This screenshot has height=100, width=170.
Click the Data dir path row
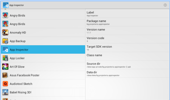point(127,73)
